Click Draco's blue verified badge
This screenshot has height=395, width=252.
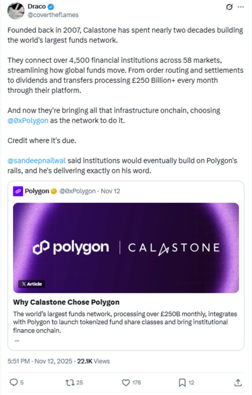click(50, 7)
